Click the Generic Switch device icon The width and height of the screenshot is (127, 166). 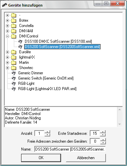[x=14, y=78]
